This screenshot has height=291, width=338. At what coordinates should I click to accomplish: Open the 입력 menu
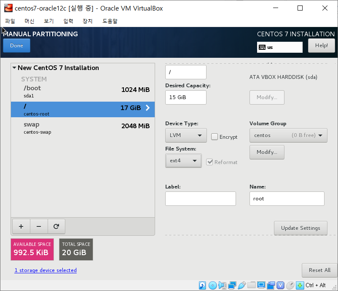pyautogui.click(x=68, y=21)
